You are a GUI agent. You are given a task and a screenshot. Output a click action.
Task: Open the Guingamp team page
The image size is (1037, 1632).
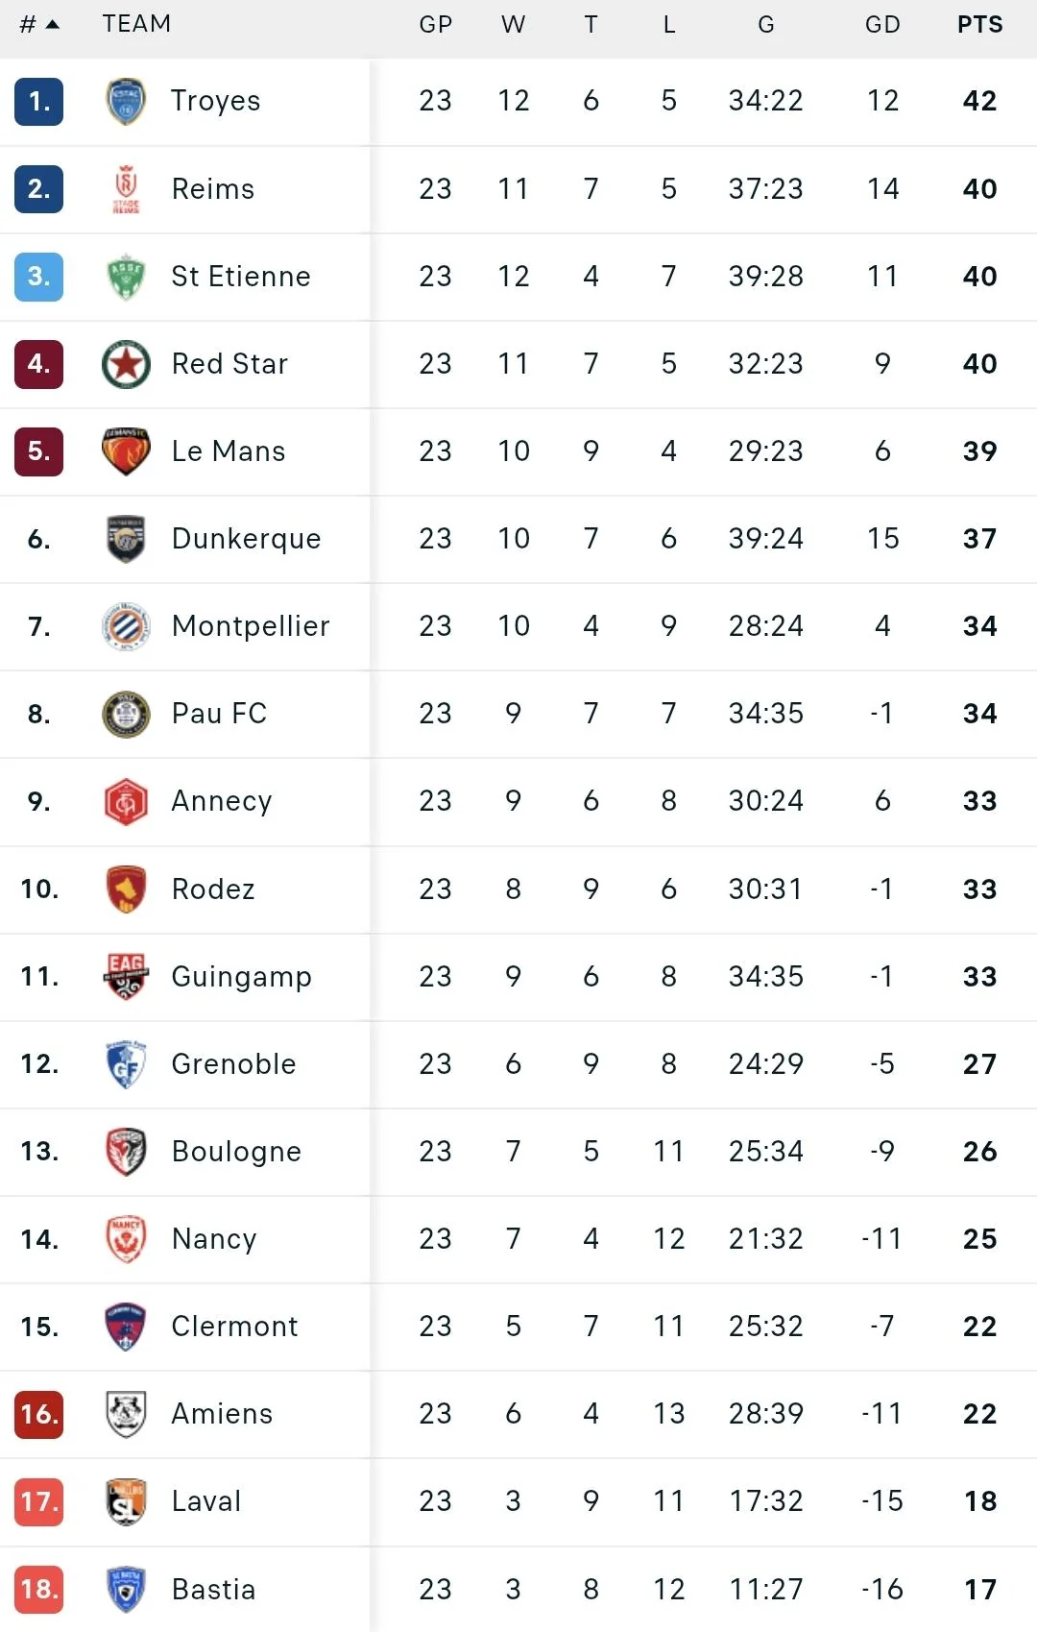coord(241,976)
